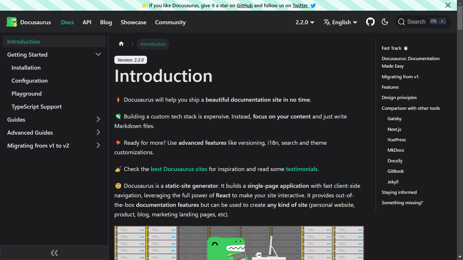463x260 pixels.
Task: Expand the Guides sidebar category
Action: coord(98,120)
